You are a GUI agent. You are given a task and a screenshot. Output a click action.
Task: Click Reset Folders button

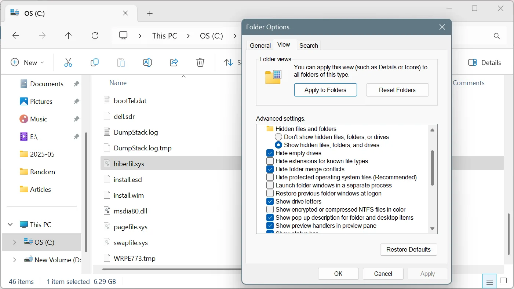[397, 90]
